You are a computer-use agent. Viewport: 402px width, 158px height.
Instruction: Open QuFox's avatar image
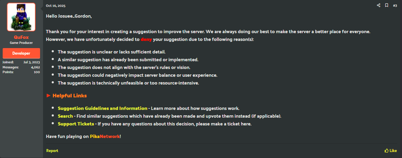pyautogui.click(x=21, y=17)
